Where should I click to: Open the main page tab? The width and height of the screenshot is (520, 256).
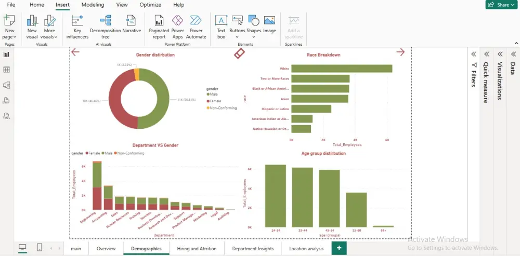point(76,248)
